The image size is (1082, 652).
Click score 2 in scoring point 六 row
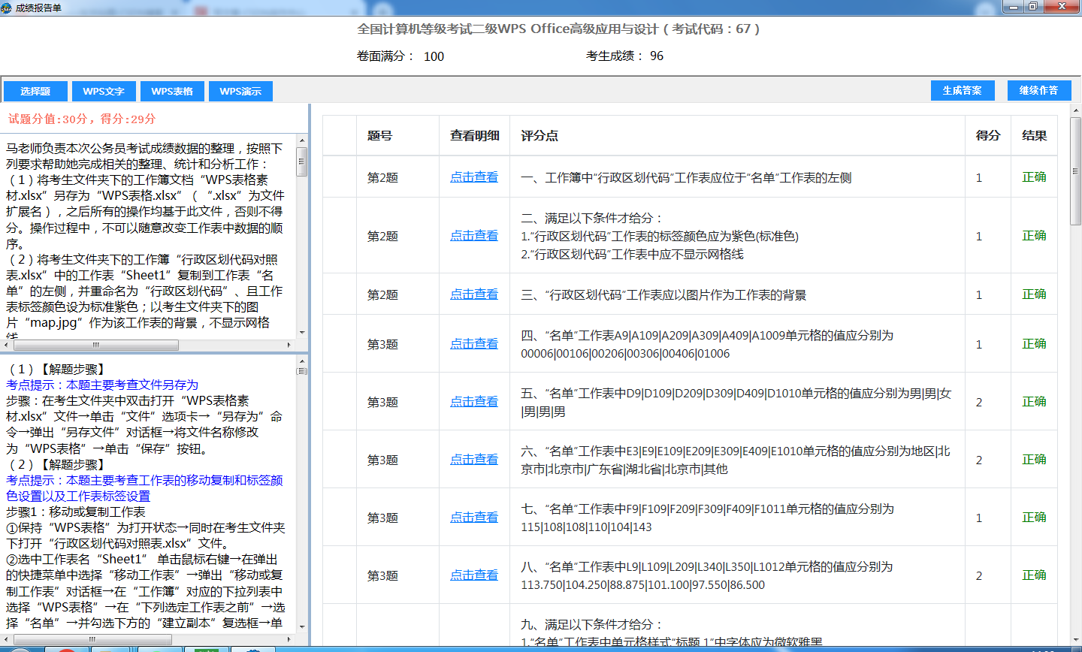click(979, 460)
